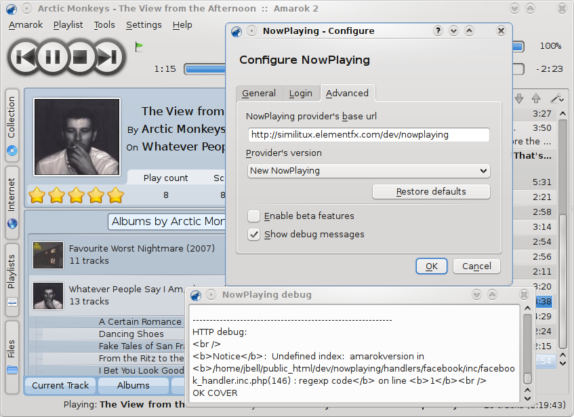Click Favourite Worst Nightmare (2007) album text

click(x=142, y=248)
